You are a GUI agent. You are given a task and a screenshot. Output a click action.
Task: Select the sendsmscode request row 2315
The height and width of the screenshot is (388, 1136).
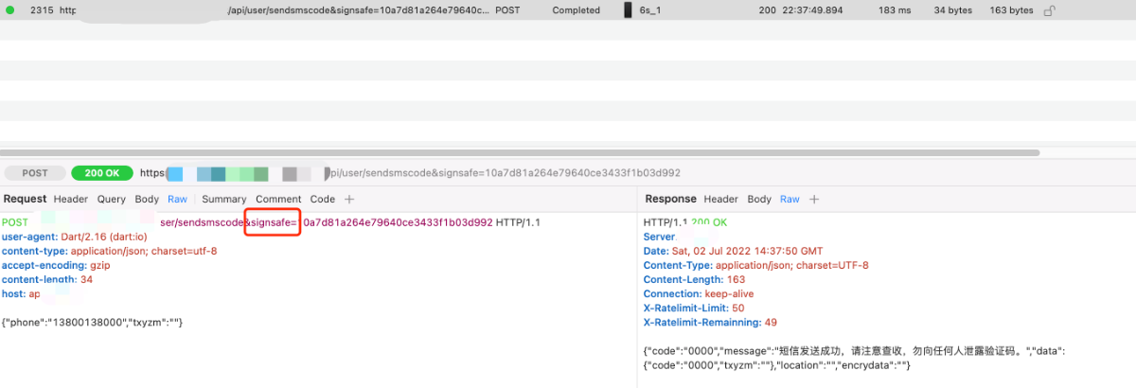(379, 10)
